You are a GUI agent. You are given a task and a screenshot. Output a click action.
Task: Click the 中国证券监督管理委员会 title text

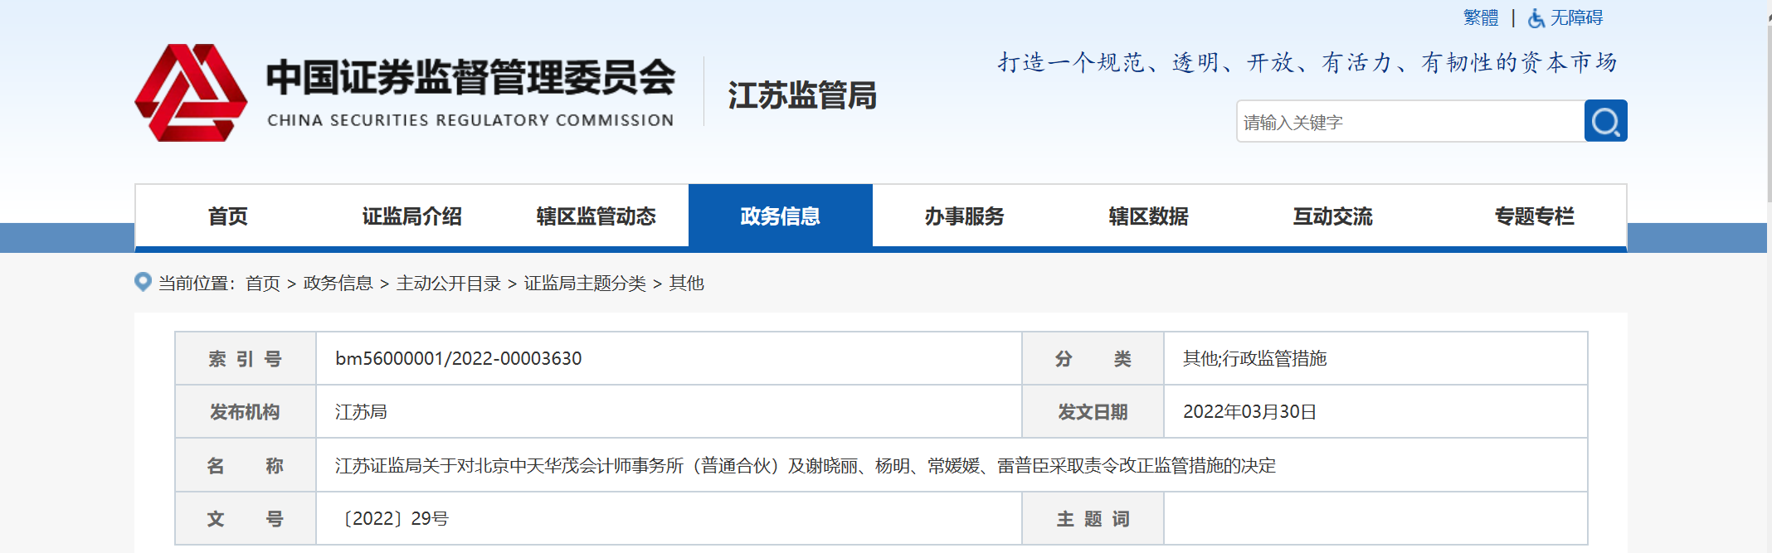click(470, 78)
